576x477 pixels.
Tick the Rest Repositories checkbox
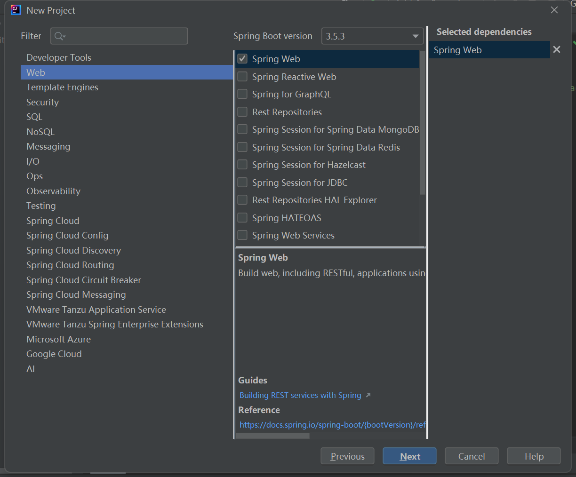click(x=242, y=111)
